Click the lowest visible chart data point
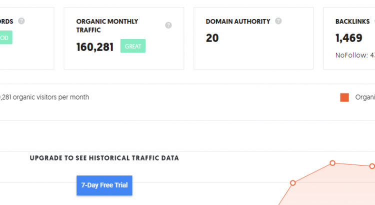The image size is (375, 205). tap(293, 183)
